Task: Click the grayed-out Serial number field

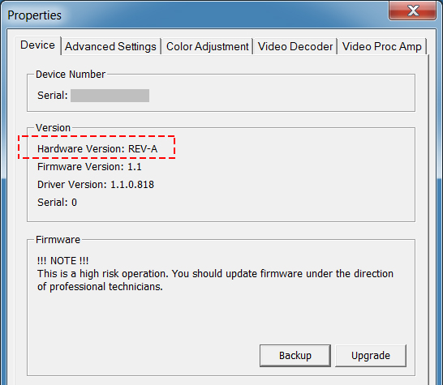Action: tap(110, 96)
